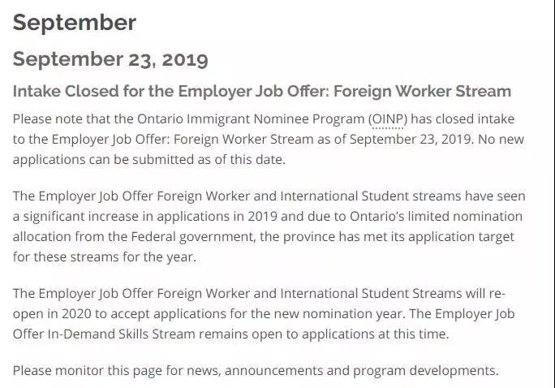This screenshot has width=555, height=388.
Task: Click the line "for these streams for the year."
Action: coord(105,257)
